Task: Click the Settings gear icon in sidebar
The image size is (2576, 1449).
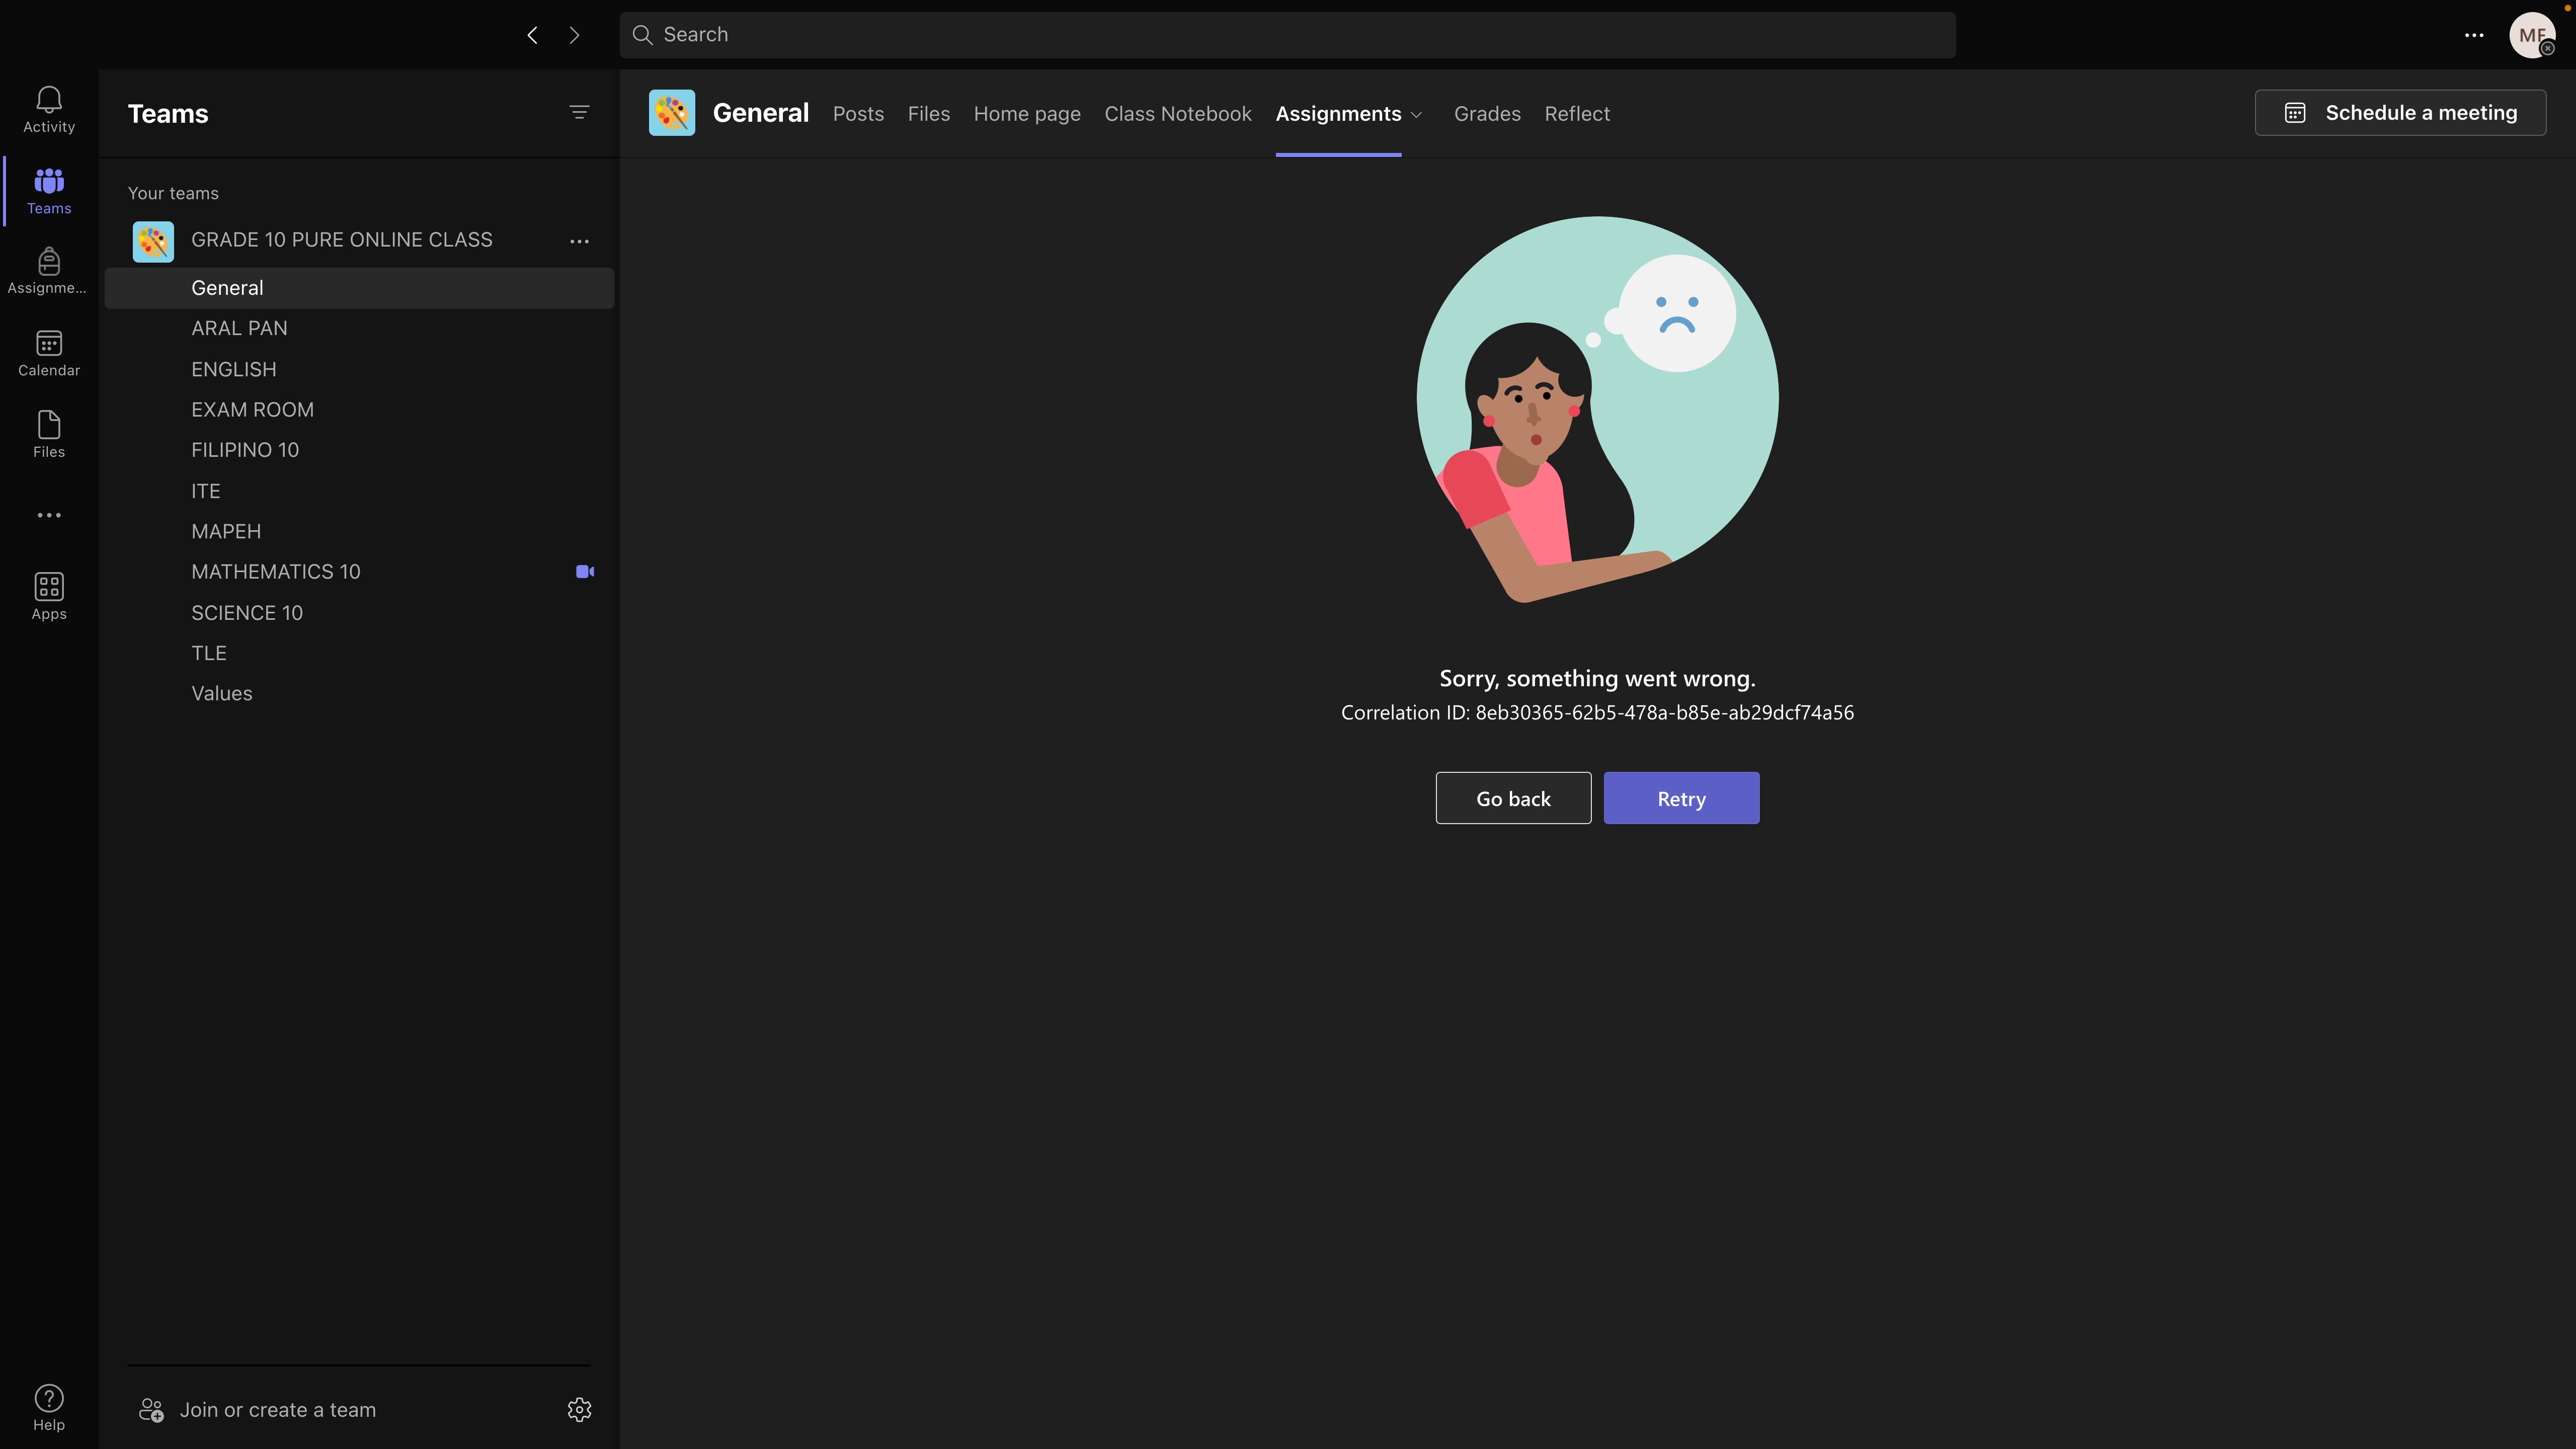Action: coord(579,1410)
